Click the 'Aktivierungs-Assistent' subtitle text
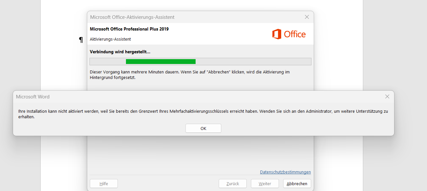This screenshot has height=191, width=427. (x=110, y=39)
